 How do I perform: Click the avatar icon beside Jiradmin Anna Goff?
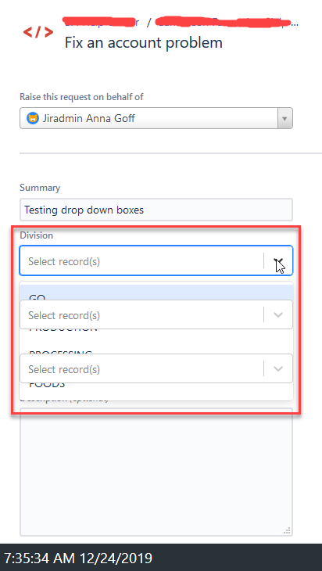pos(32,117)
